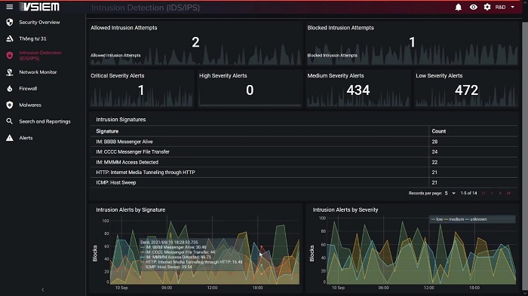Click Blocked Intrusion Attempts sparkline chart
Viewport: 528px width, 296px height.
[413, 54]
